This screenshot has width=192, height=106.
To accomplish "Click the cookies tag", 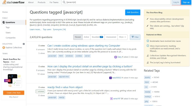I will click(79, 56).
